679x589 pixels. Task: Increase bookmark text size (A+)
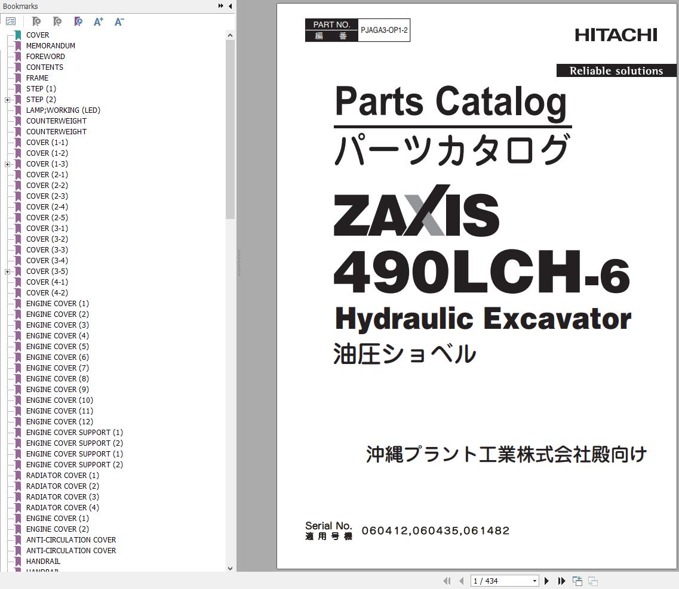tap(99, 21)
